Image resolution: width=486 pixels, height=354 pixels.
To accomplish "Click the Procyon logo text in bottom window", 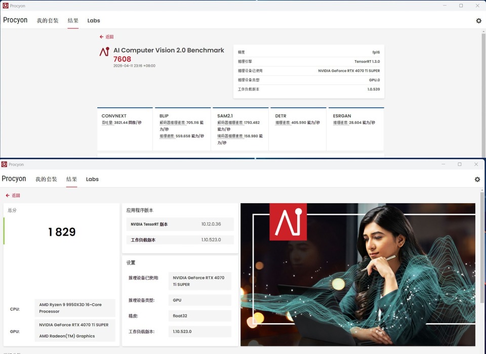I will [14, 179].
